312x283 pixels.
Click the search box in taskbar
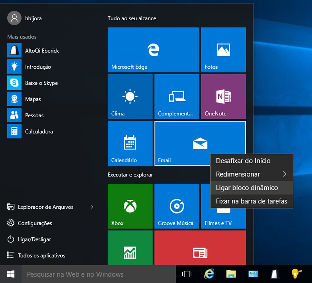point(98,274)
